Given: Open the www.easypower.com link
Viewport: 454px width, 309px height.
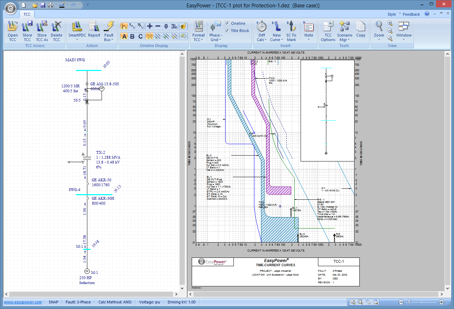Looking at the screenshot, I should pos(23,302).
